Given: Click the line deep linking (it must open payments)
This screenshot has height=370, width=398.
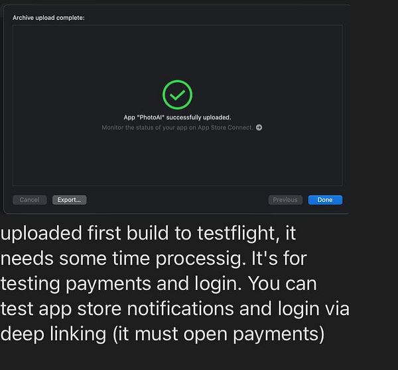Looking at the screenshot, I should (x=163, y=334).
